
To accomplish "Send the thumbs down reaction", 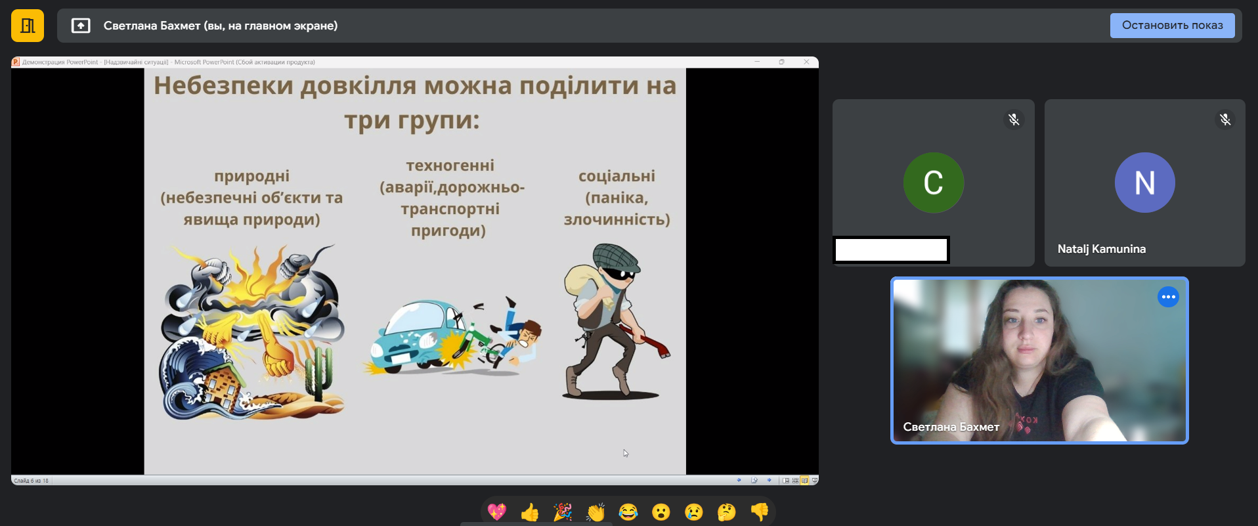I will [x=760, y=512].
